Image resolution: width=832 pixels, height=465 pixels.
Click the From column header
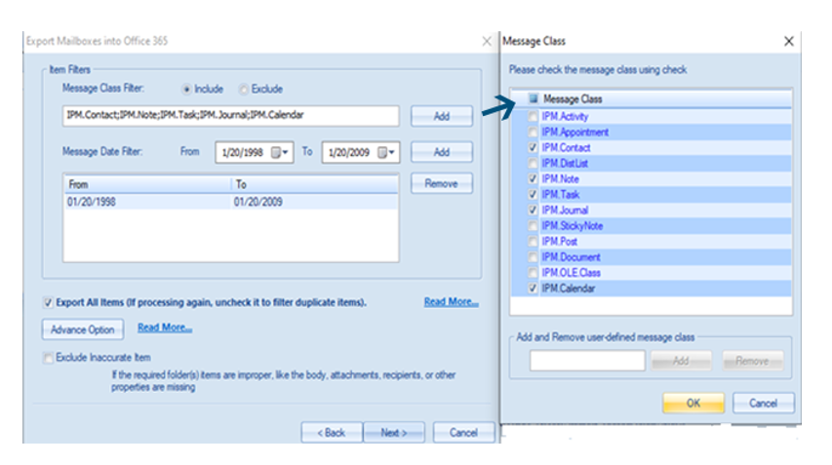click(147, 184)
